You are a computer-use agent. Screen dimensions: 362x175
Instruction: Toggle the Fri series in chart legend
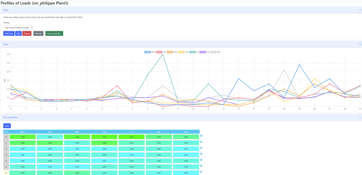tap(195, 52)
